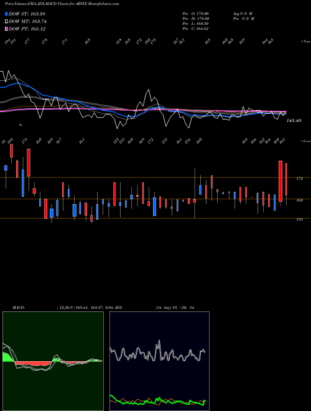Click the Pre L: 160.59 value
This screenshot has width=311, height=411.
pos(195,24)
